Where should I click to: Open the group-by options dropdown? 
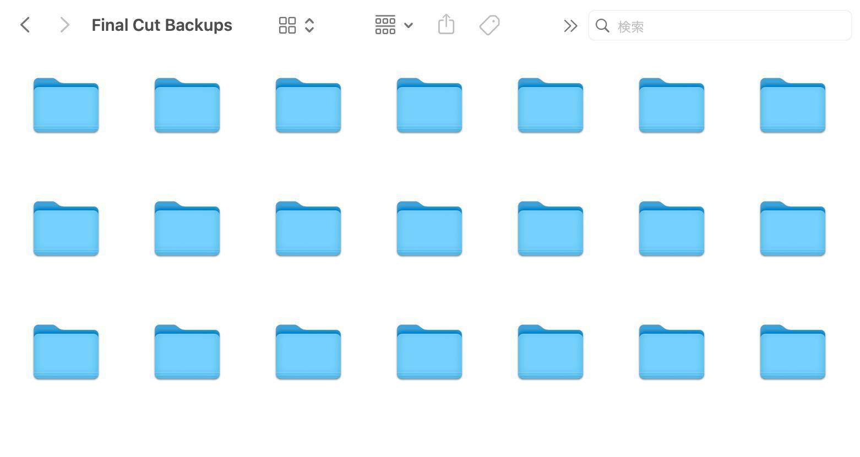click(x=394, y=25)
